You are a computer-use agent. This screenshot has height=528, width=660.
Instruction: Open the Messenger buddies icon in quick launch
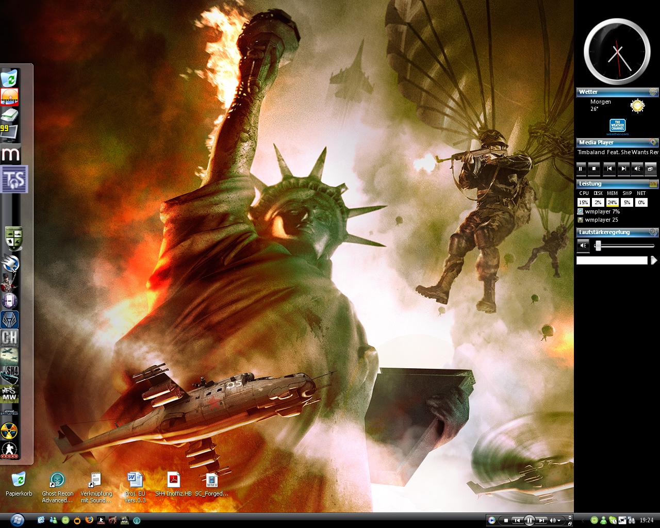(53, 520)
